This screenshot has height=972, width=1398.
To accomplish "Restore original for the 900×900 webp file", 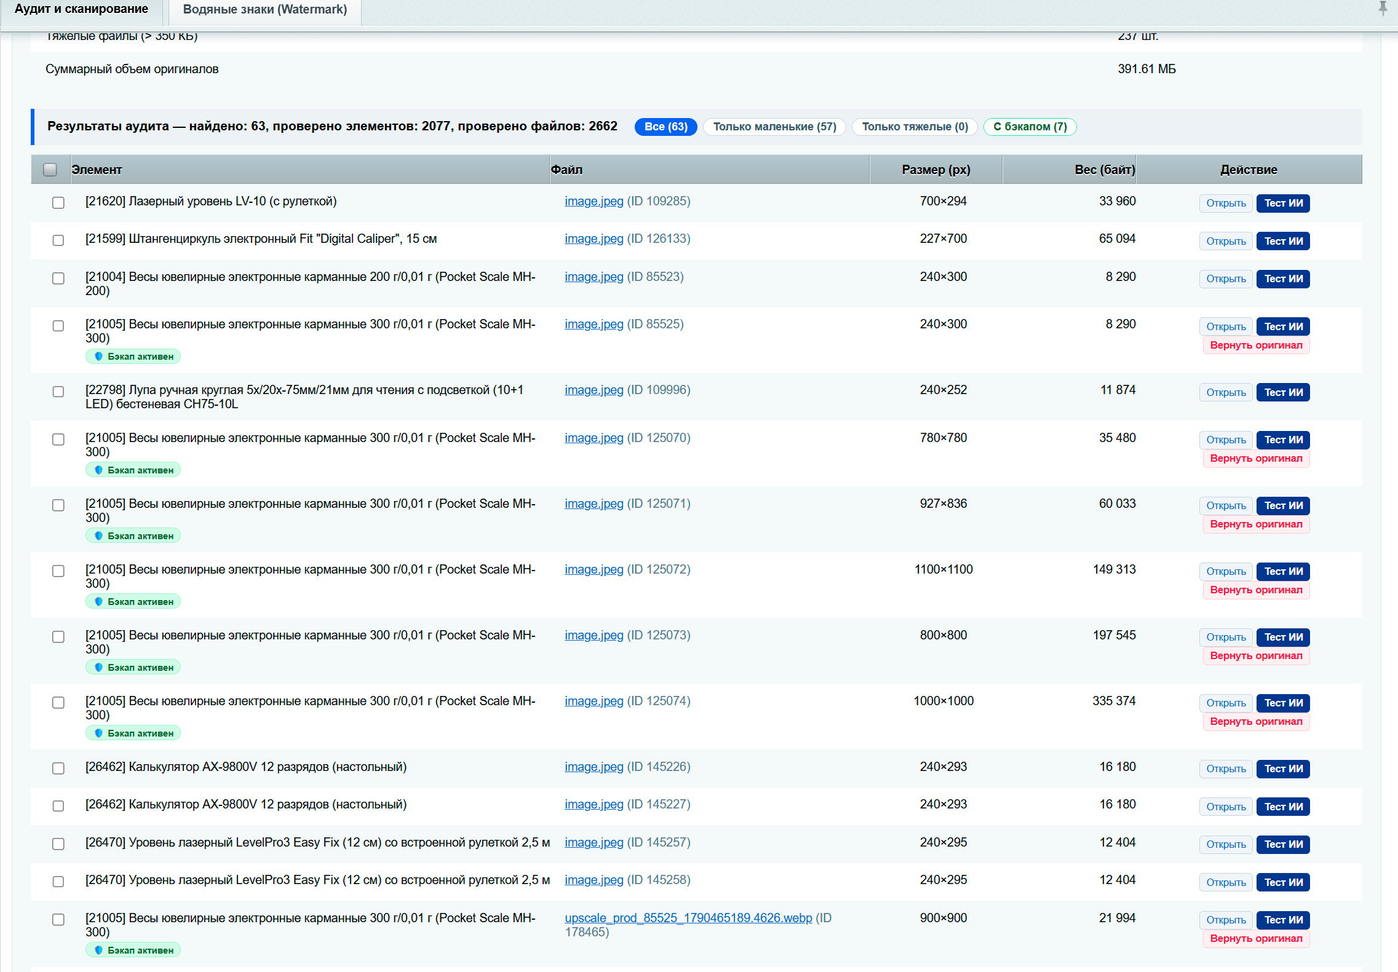I will [x=1256, y=939].
